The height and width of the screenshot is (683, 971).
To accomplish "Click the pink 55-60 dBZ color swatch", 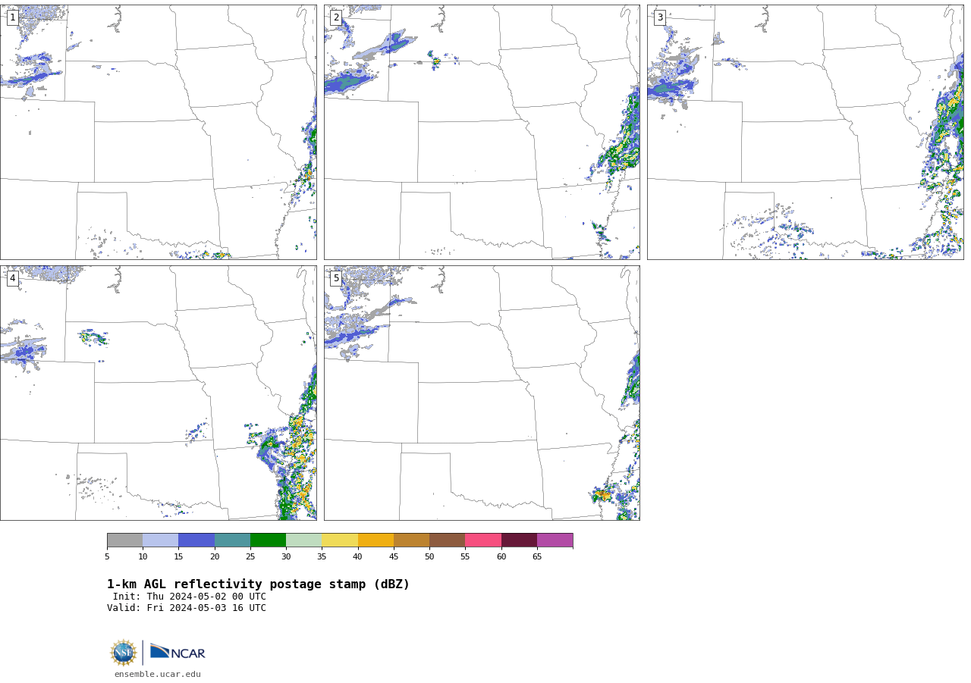I will [483, 540].
